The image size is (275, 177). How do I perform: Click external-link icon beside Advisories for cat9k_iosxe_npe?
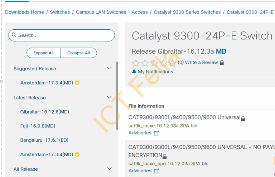pos(156,171)
